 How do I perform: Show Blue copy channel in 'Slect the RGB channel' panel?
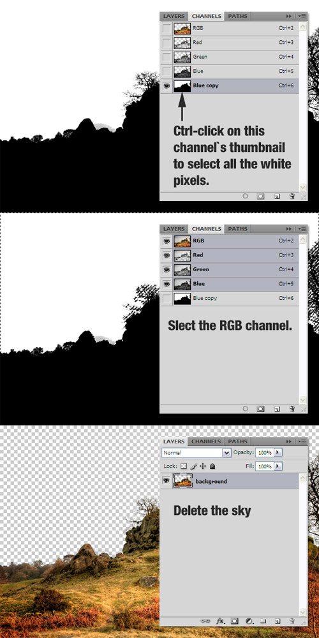click(167, 298)
